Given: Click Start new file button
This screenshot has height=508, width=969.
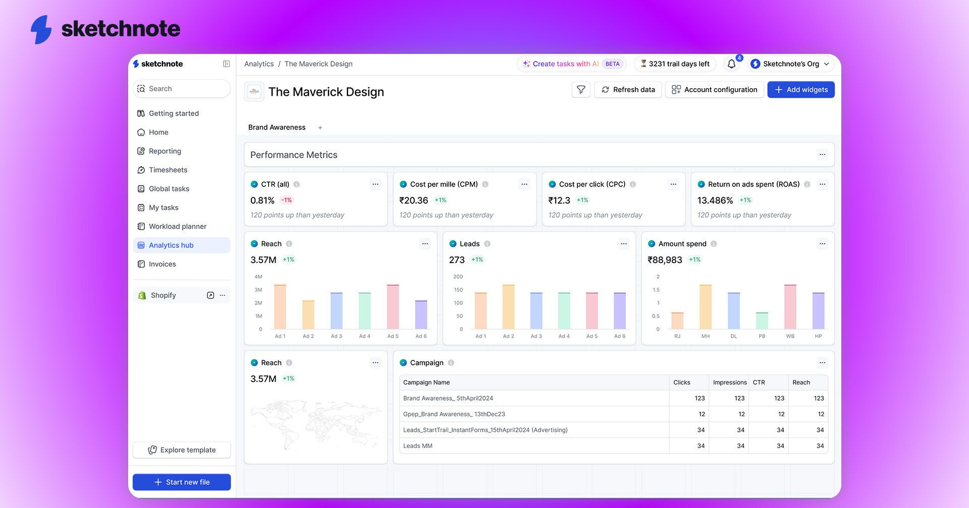Looking at the screenshot, I should point(182,482).
